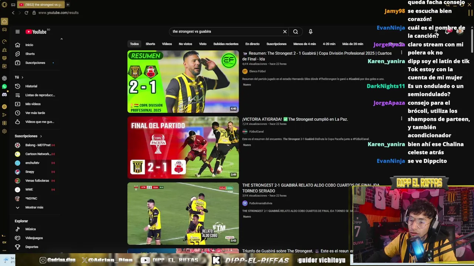Image resolution: width=474 pixels, height=266 pixels.
Task: Open options menu for Victoria Atigrada video
Action: (401, 119)
